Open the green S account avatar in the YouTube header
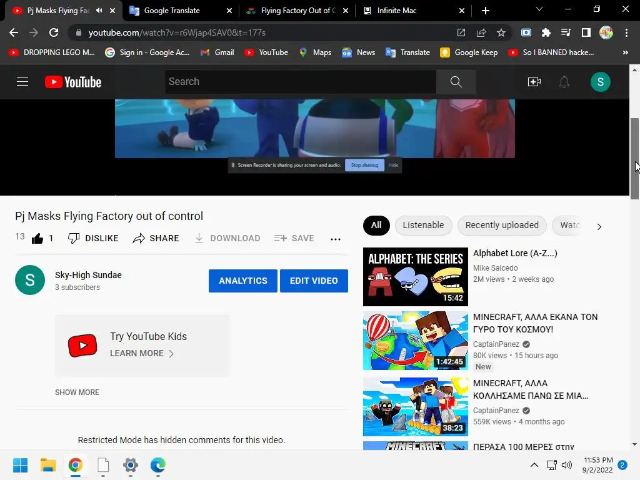The width and height of the screenshot is (640, 480). point(601,82)
